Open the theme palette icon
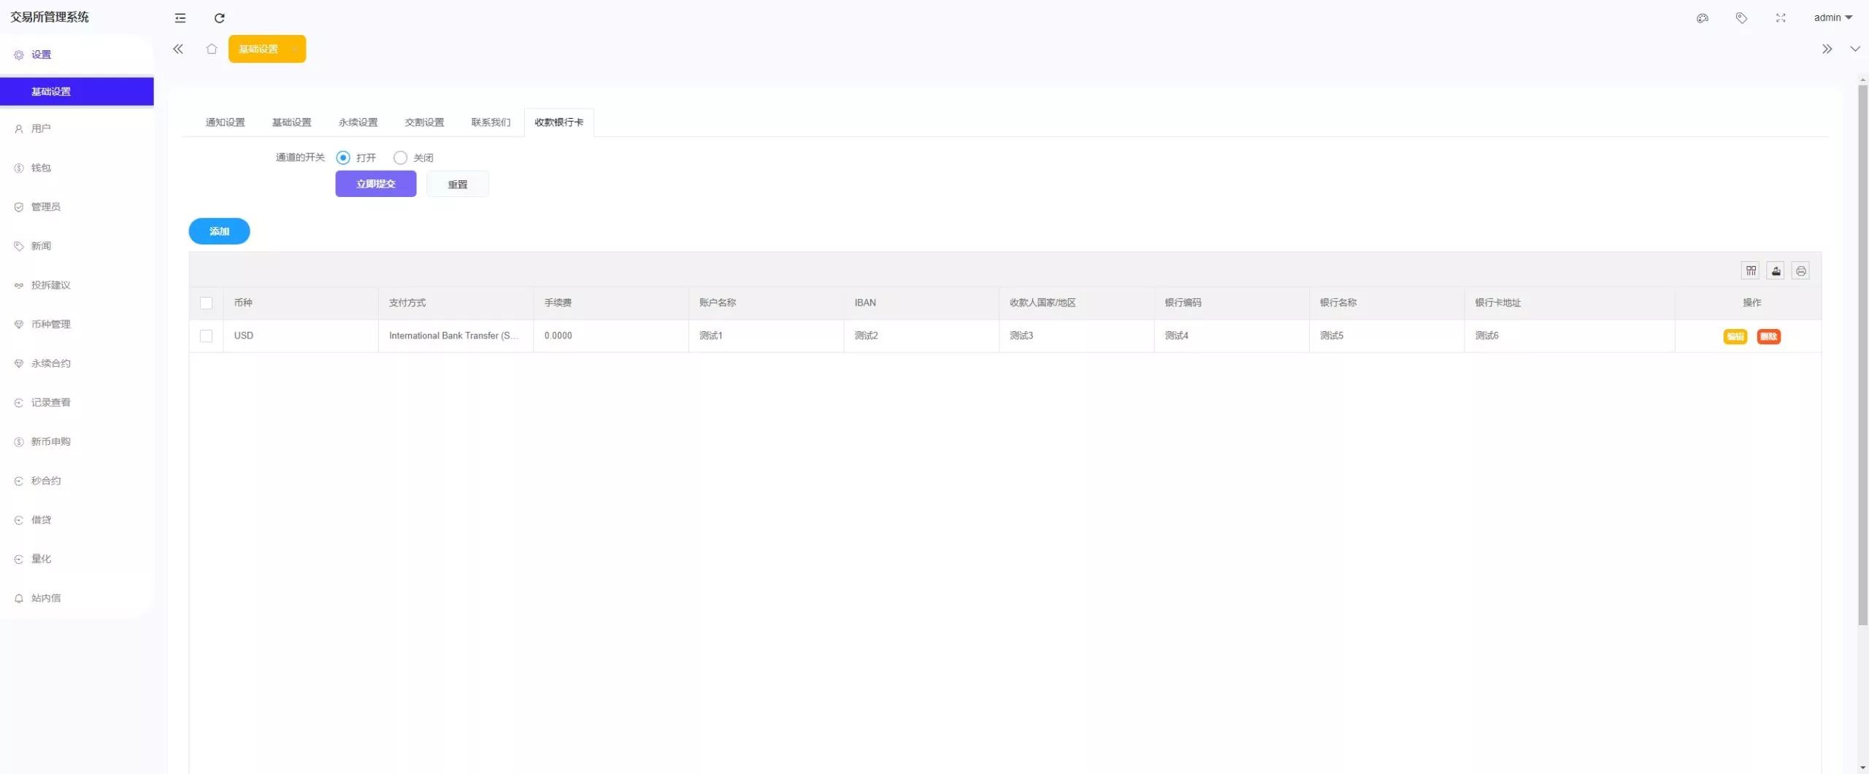The image size is (1869, 774). 1702,18
